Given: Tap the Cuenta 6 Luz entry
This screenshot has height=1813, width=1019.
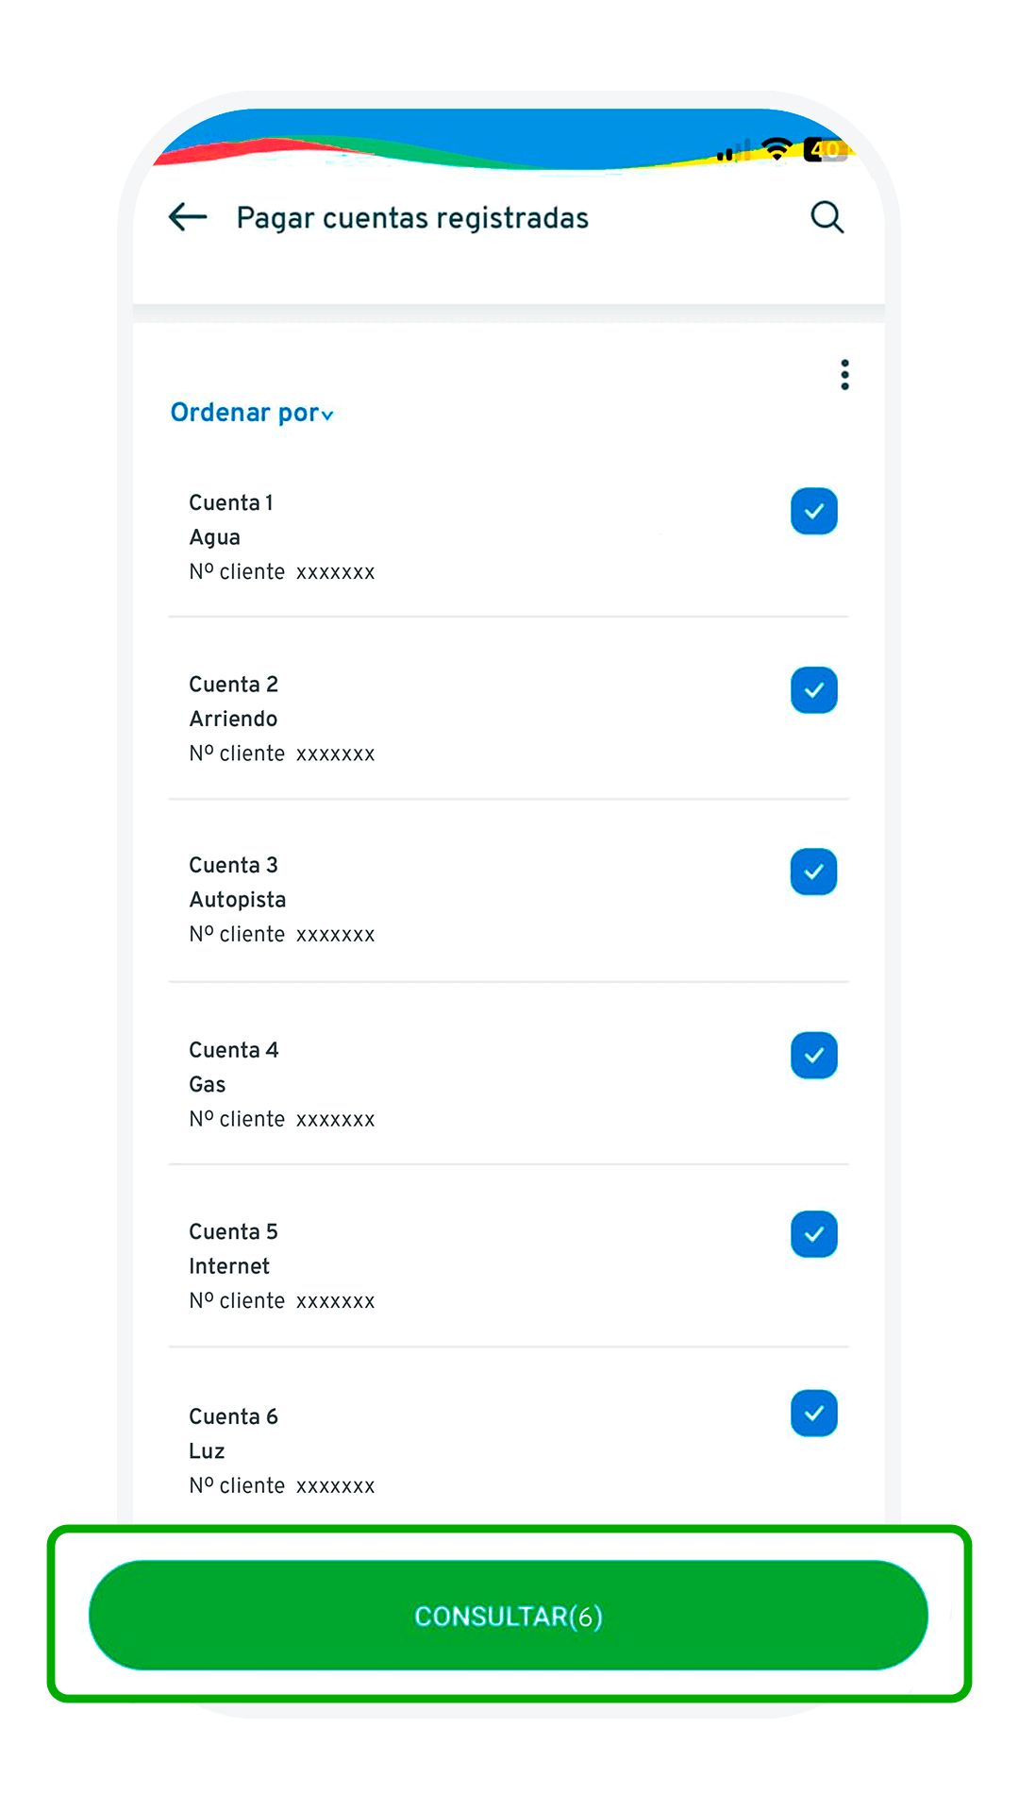Looking at the screenshot, I should pyautogui.click(x=281, y=1450).
